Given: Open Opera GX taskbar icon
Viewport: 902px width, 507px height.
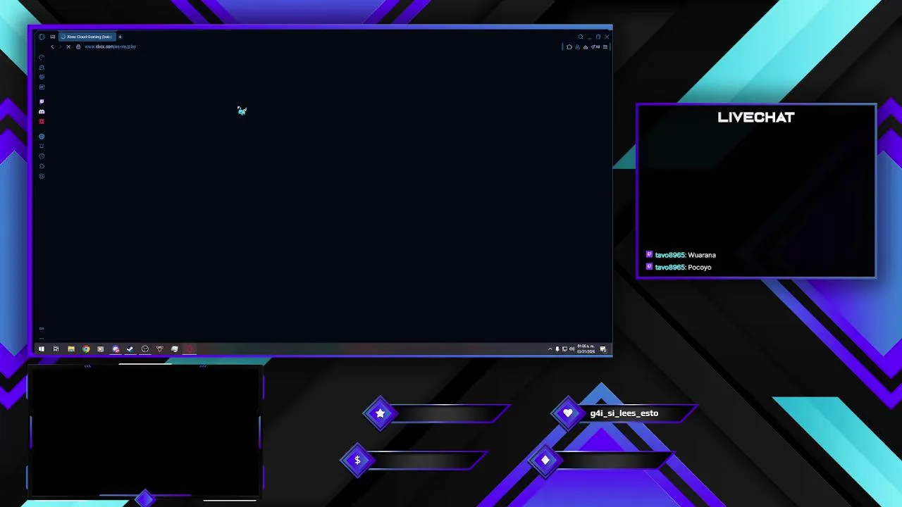Looking at the screenshot, I should [189, 349].
